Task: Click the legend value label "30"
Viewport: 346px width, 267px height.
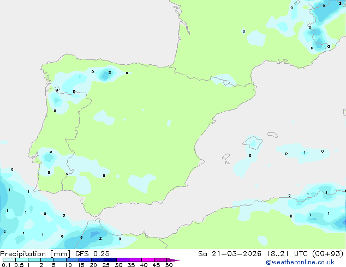Action: 118,265
